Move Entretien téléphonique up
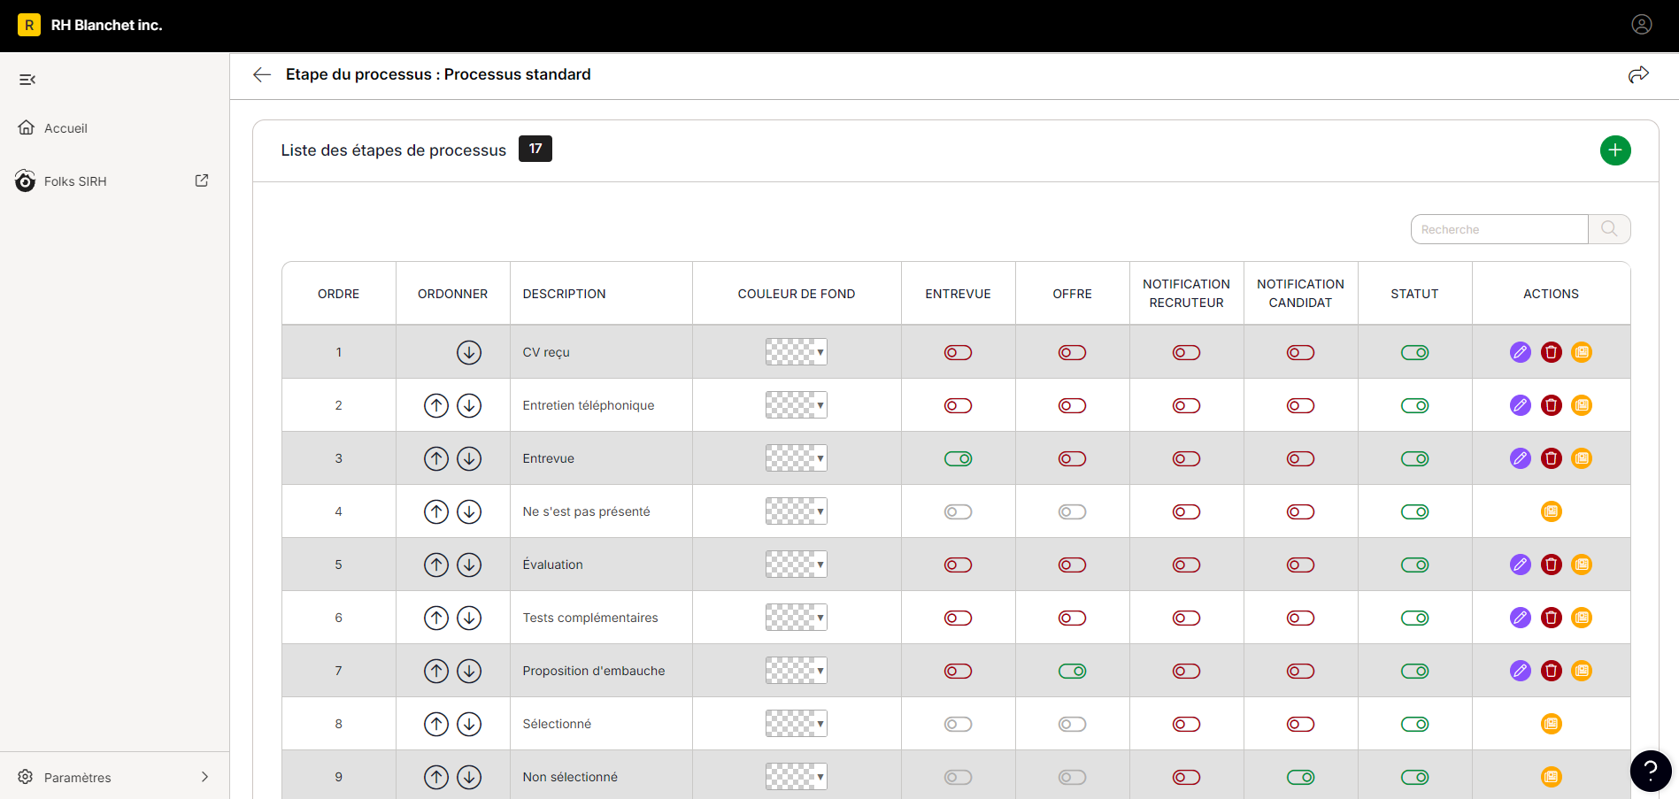 pos(436,405)
